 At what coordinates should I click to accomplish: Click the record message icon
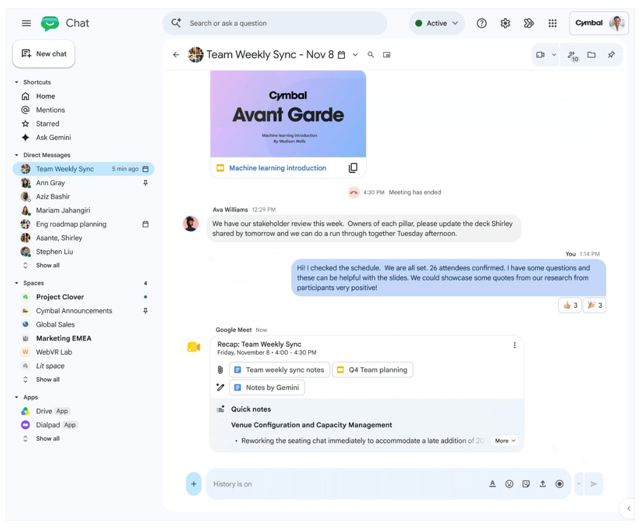pyautogui.click(x=559, y=484)
